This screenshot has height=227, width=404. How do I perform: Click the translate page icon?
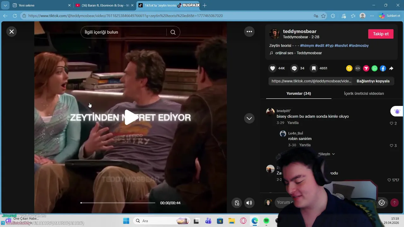pos(316,16)
